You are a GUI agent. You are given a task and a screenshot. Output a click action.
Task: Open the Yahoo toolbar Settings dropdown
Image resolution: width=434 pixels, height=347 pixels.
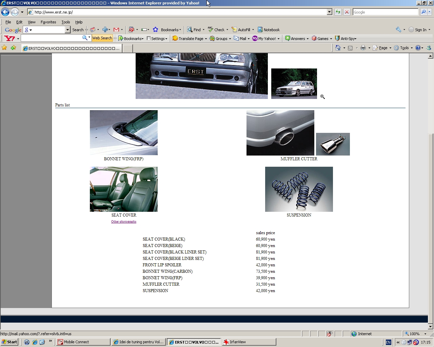(x=157, y=39)
